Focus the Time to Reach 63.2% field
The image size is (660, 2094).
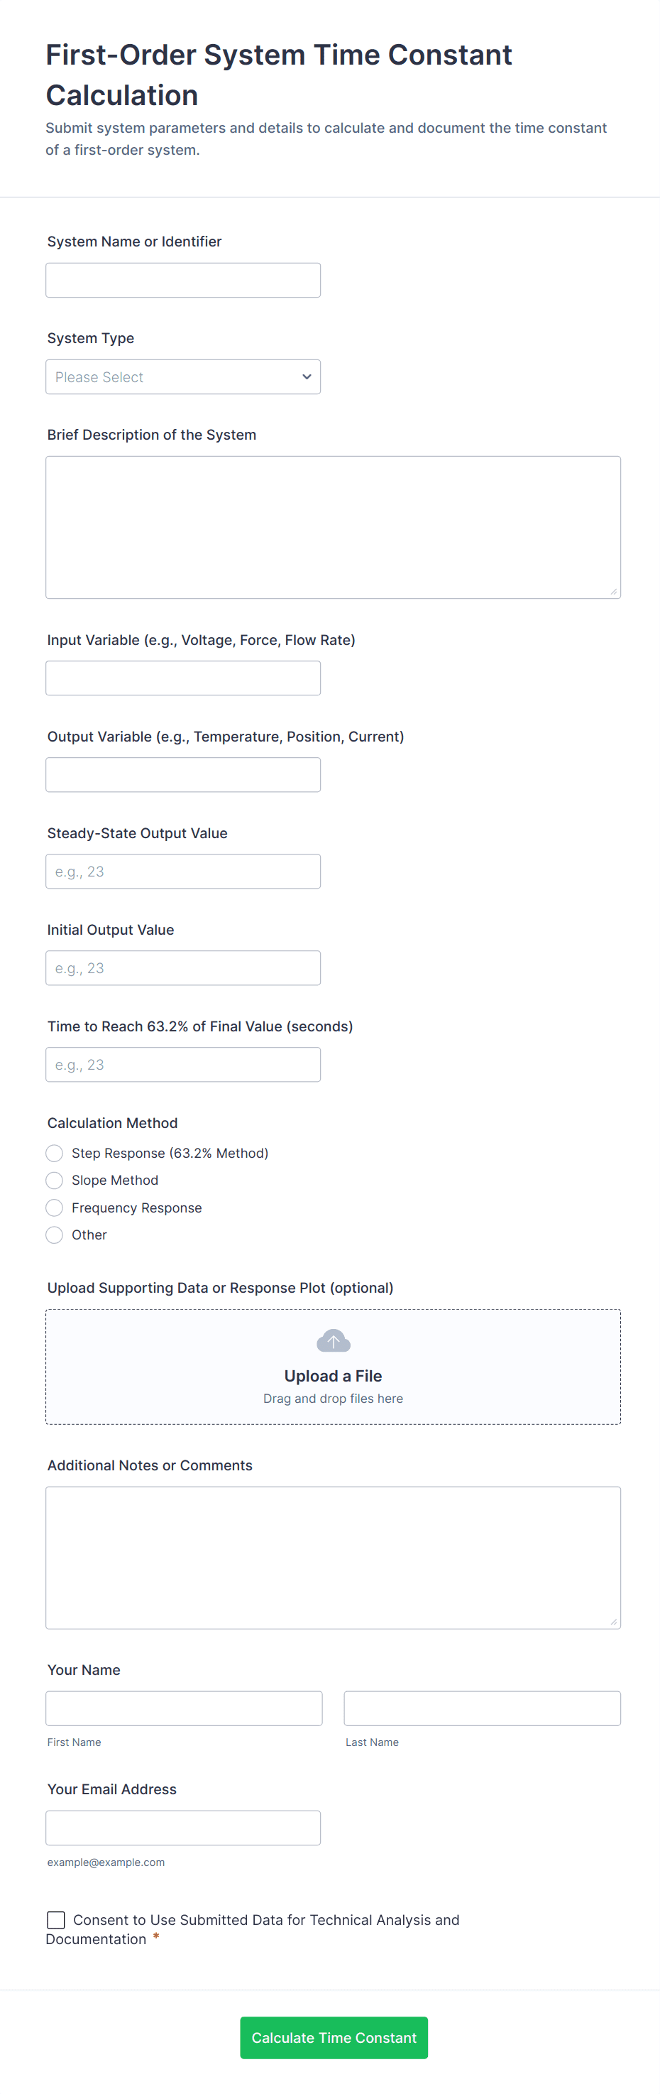coord(182,1065)
